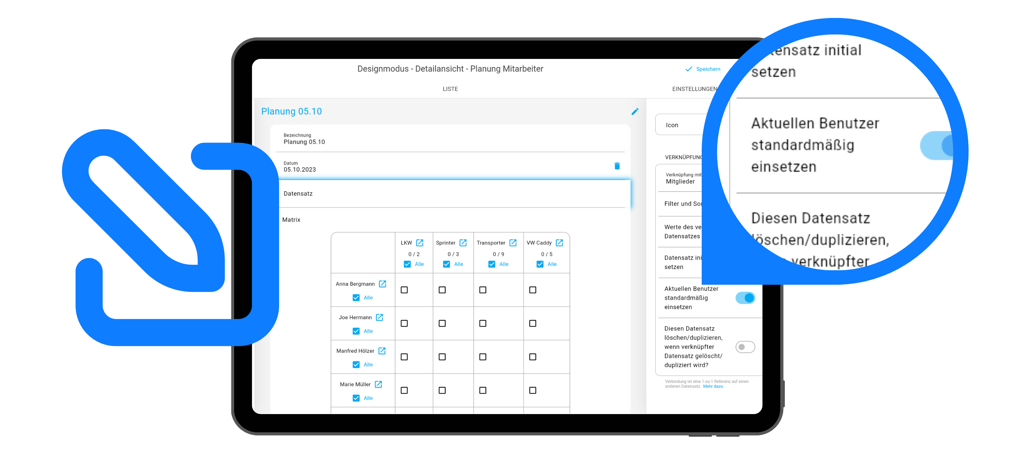Open Transporter record via its link icon
Image resolution: width=1016 pixels, height=474 pixels.
513,242
